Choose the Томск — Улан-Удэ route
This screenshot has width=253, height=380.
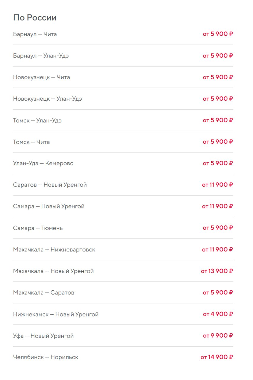[37, 121]
